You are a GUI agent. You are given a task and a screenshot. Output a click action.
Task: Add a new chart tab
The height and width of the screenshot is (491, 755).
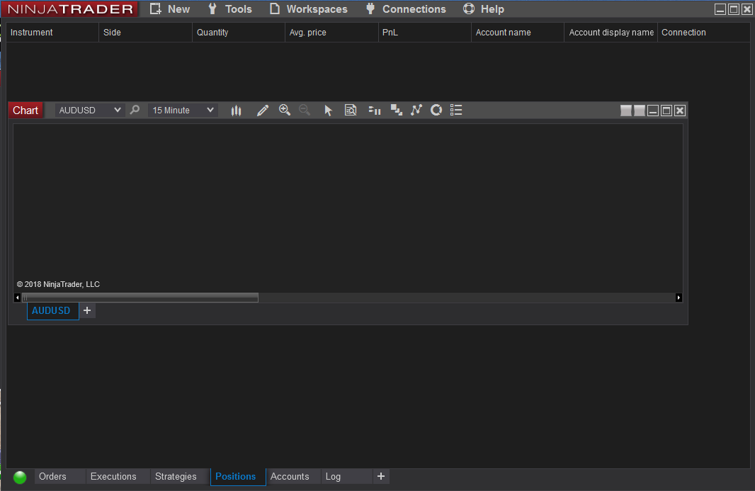point(87,311)
